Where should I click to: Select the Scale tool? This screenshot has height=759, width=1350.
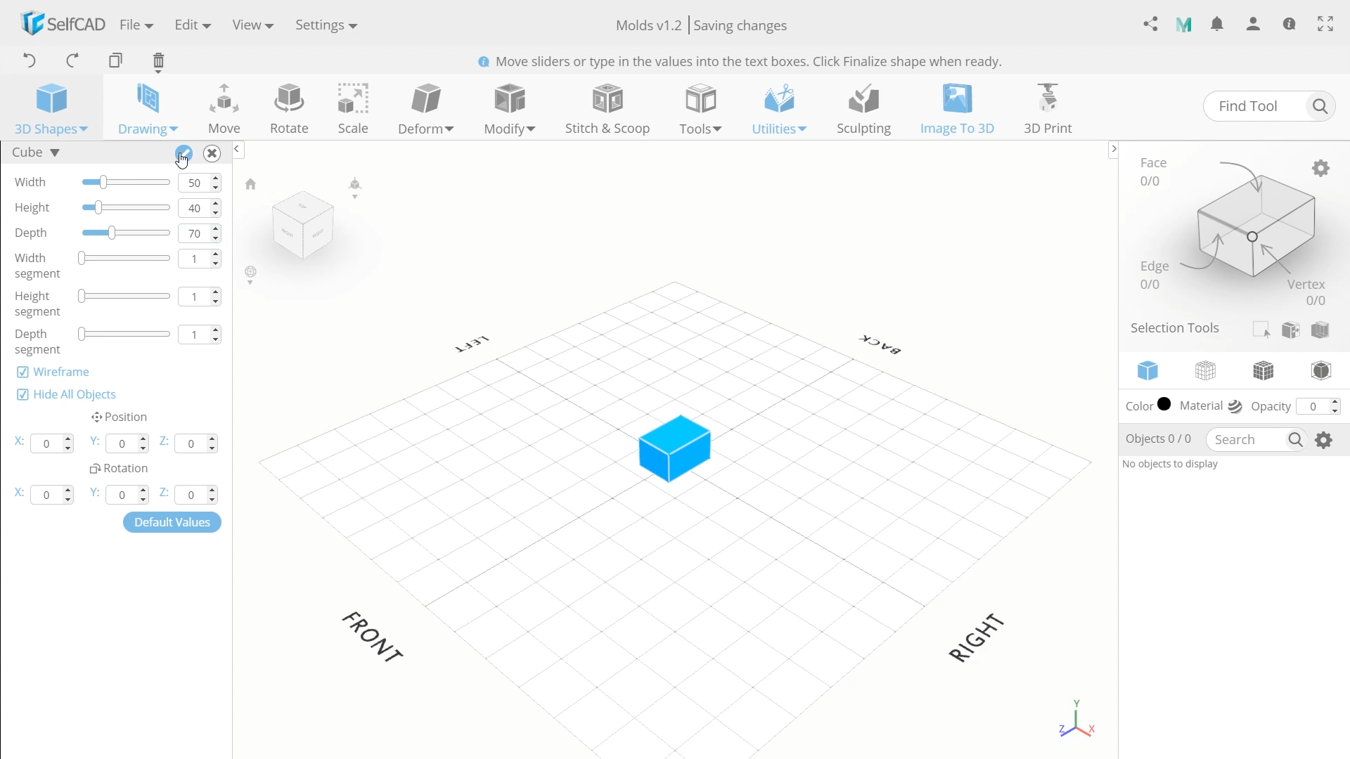[353, 109]
